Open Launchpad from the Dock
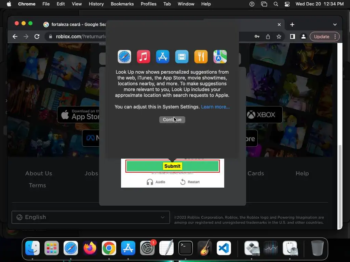Image resolution: width=350 pixels, height=262 pixels. coord(52,248)
